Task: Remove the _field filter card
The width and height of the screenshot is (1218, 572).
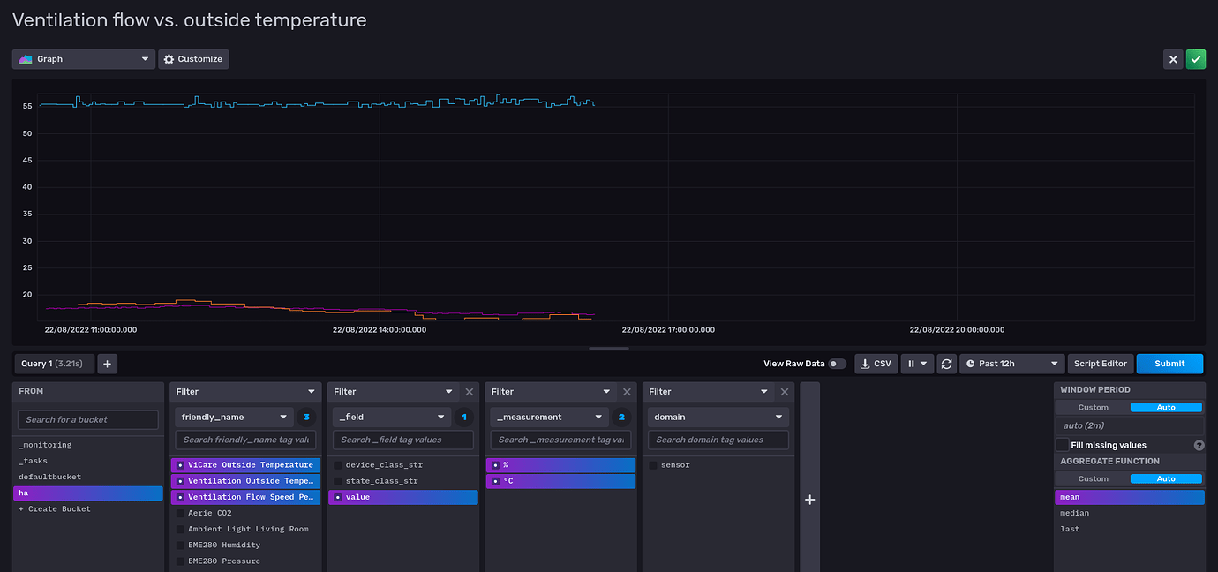Action: (x=470, y=391)
